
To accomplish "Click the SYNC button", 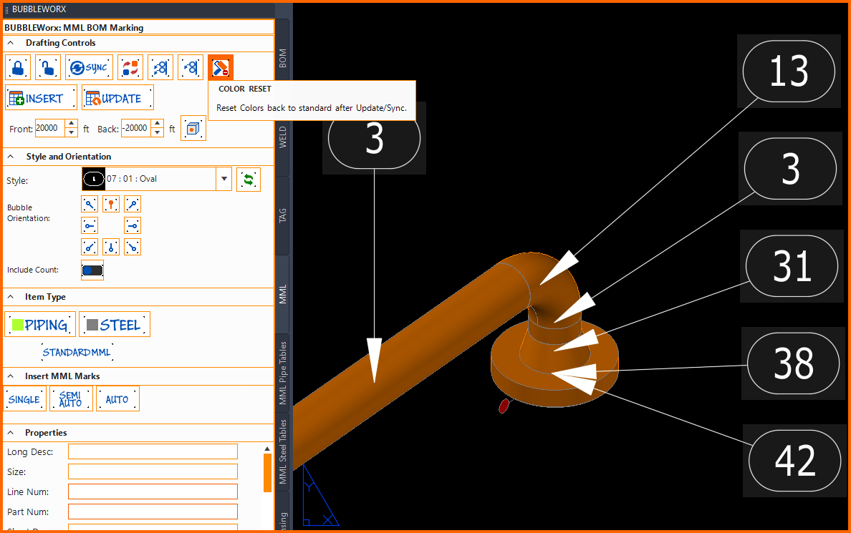I will [89, 68].
